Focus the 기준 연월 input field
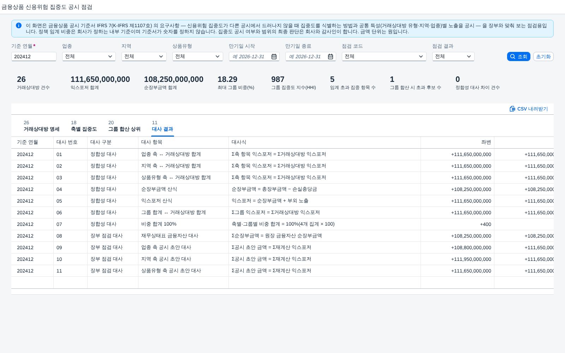This screenshot has height=353, width=565. (34, 56)
